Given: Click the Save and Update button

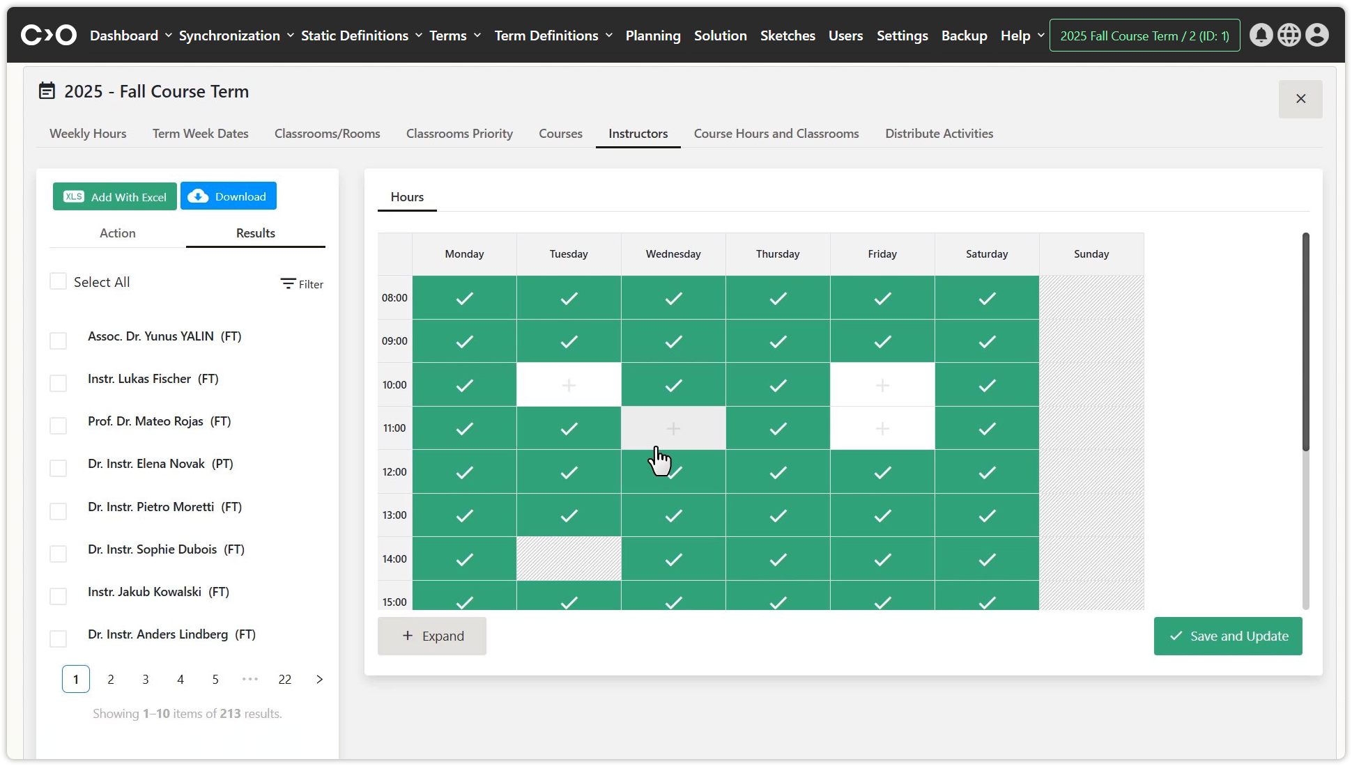Looking at the screenshot, I should (1227, 636).
